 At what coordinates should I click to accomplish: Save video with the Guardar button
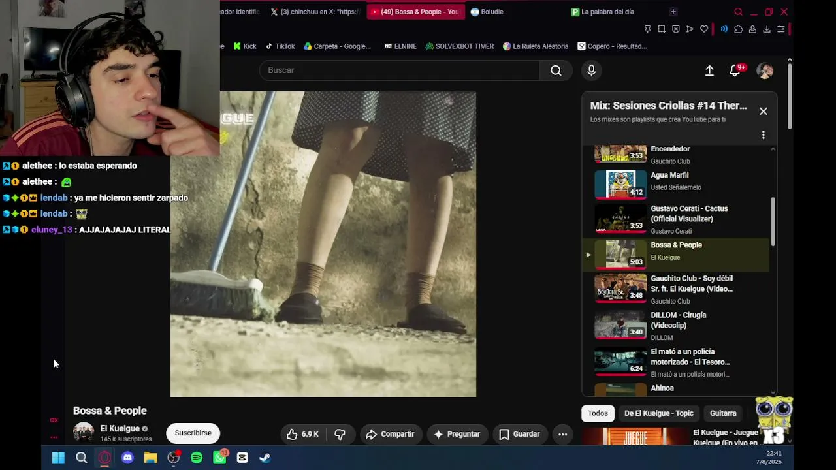tap(519, 434)
